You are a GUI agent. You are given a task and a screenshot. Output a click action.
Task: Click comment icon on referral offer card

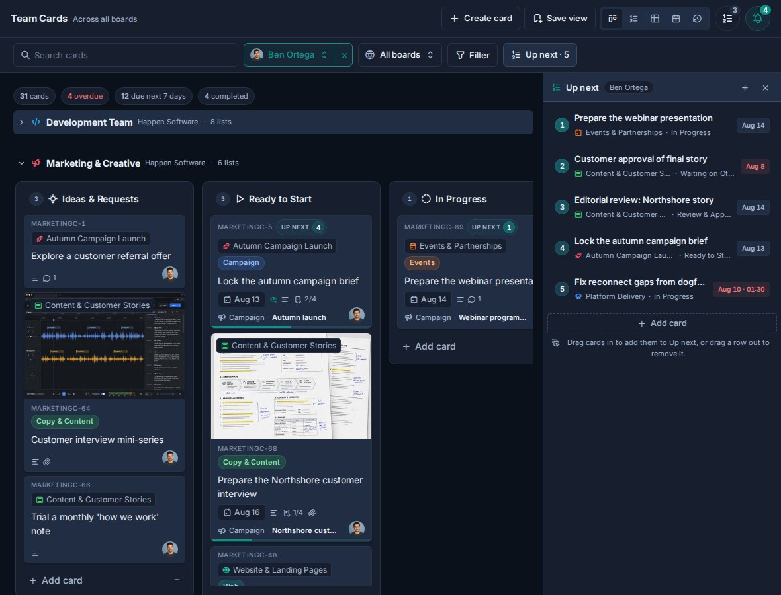pyautogui.click(x=47, y=278)
